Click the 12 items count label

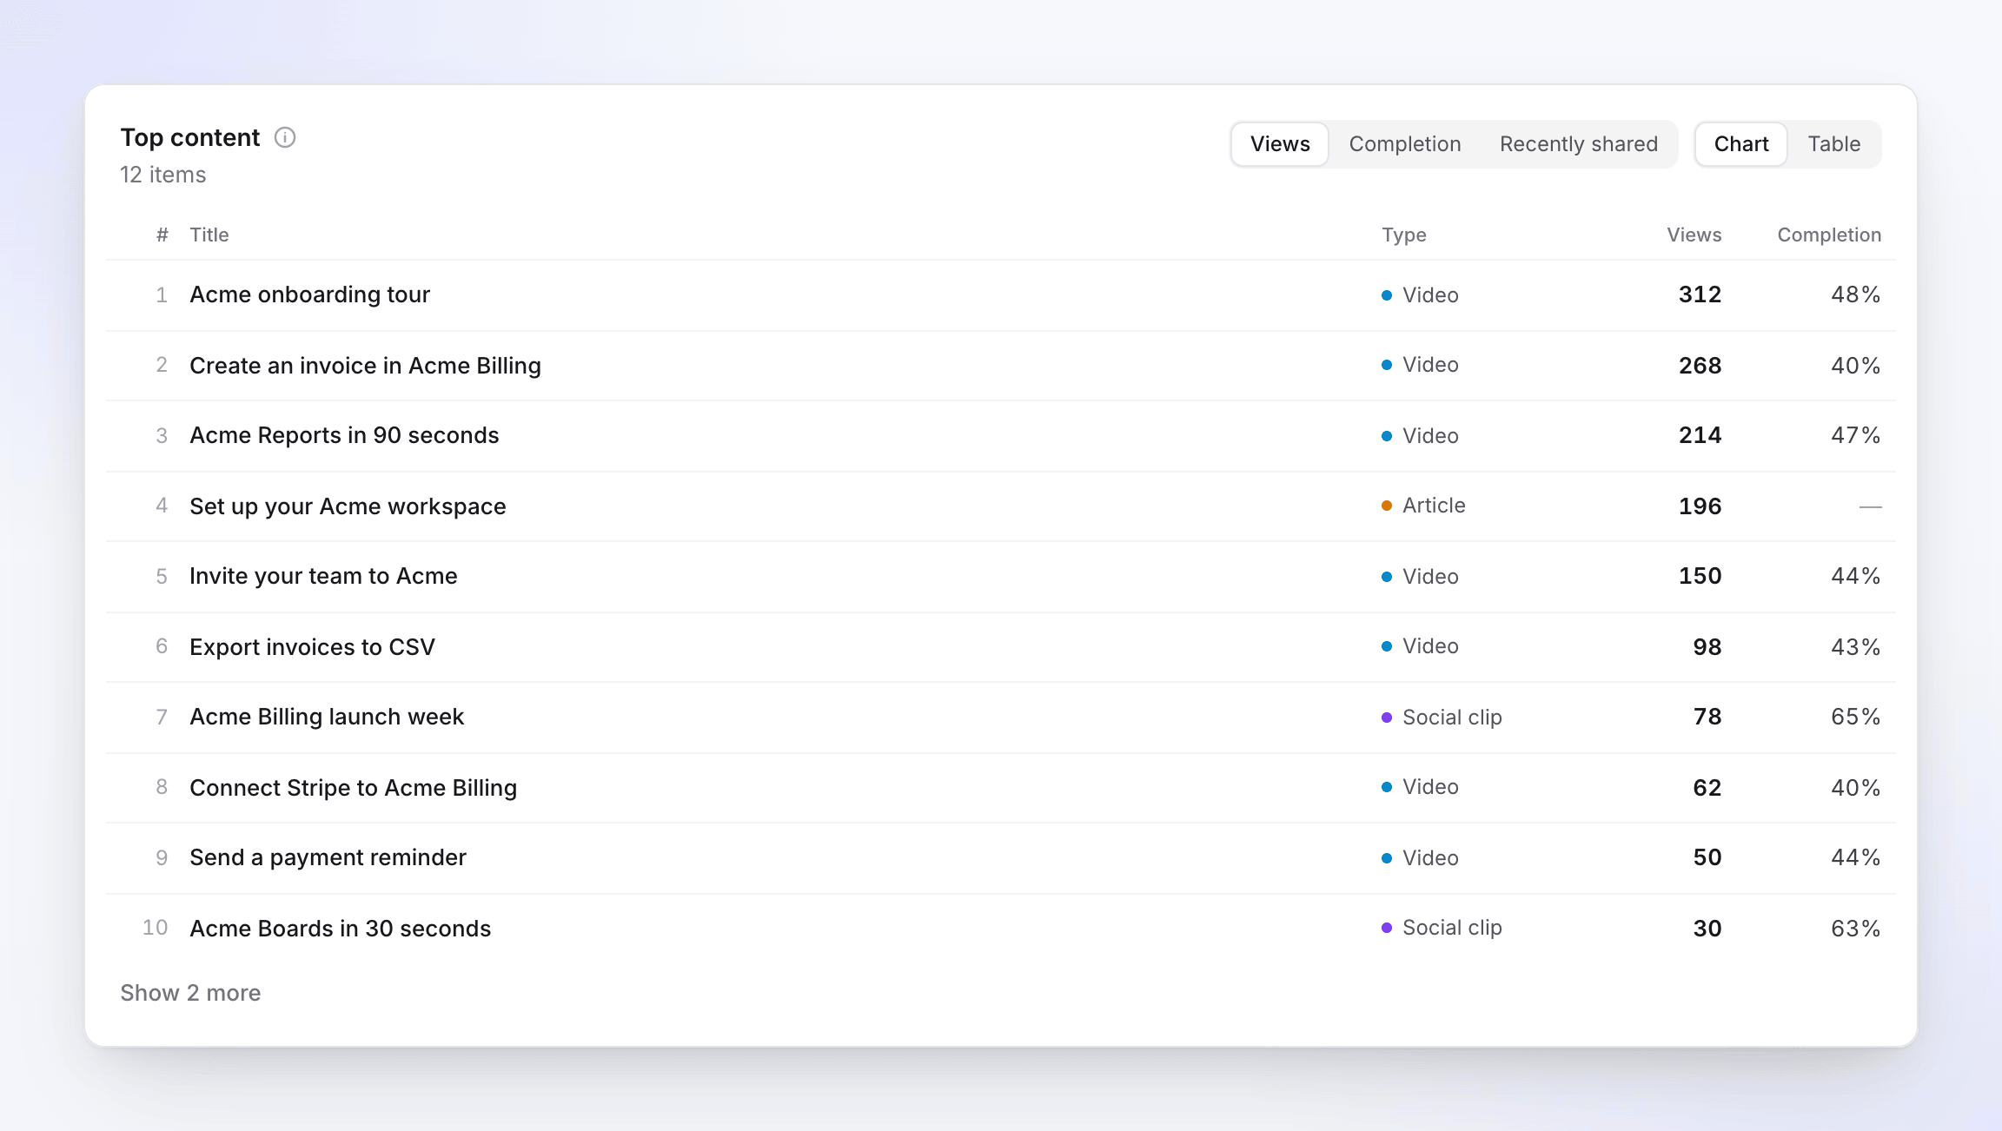pos(162,175)
